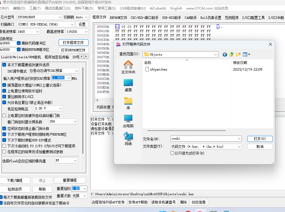Image resolution: width=285 pixels, height=212 pixels.
Task: Switch to the EEPROM文件 tab
Action: pos(118,17)
